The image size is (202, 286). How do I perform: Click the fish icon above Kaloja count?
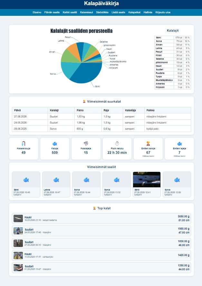click(55, 144)
